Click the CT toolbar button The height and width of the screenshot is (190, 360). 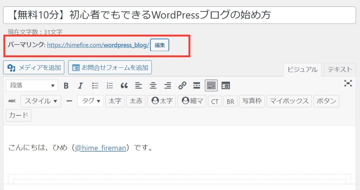[215, 102]
